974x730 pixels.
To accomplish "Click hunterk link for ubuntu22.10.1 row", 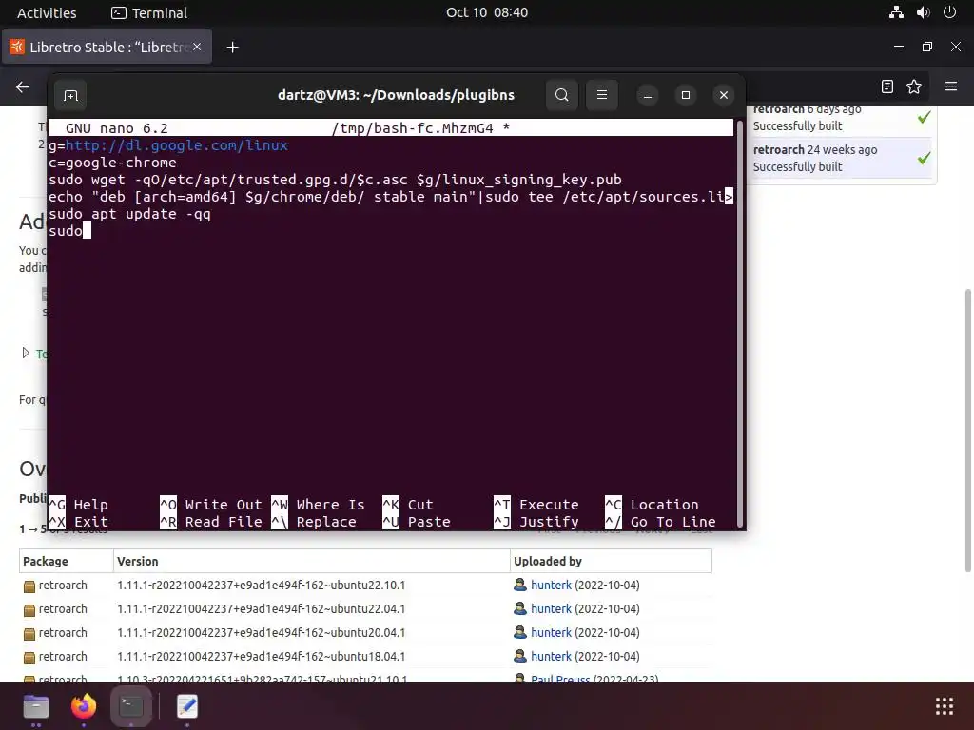I will 551,585.
